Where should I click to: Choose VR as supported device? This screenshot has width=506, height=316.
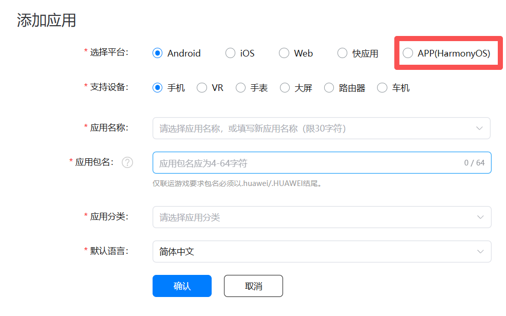tap(202, 87)
